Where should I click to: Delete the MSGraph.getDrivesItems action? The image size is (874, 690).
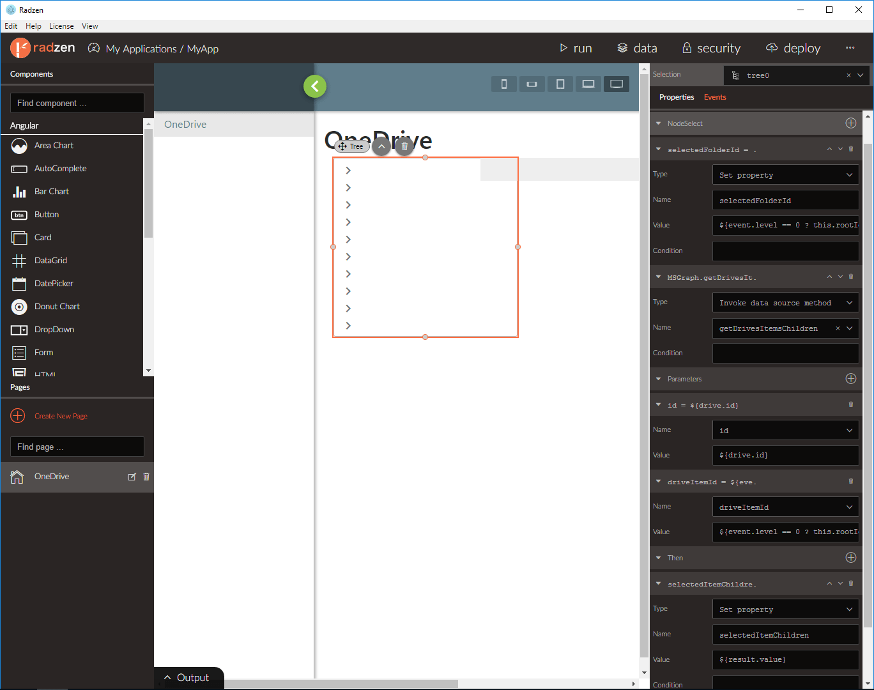[851, 277]
